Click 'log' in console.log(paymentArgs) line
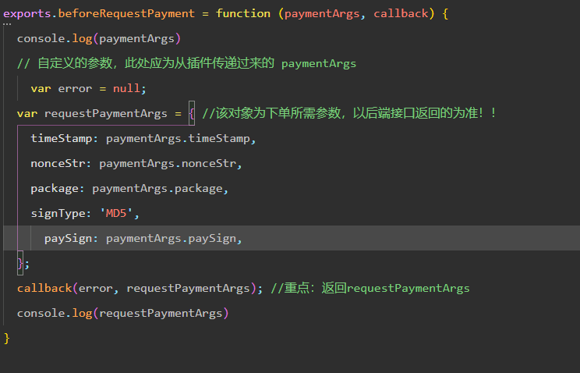 coord(82,38)
